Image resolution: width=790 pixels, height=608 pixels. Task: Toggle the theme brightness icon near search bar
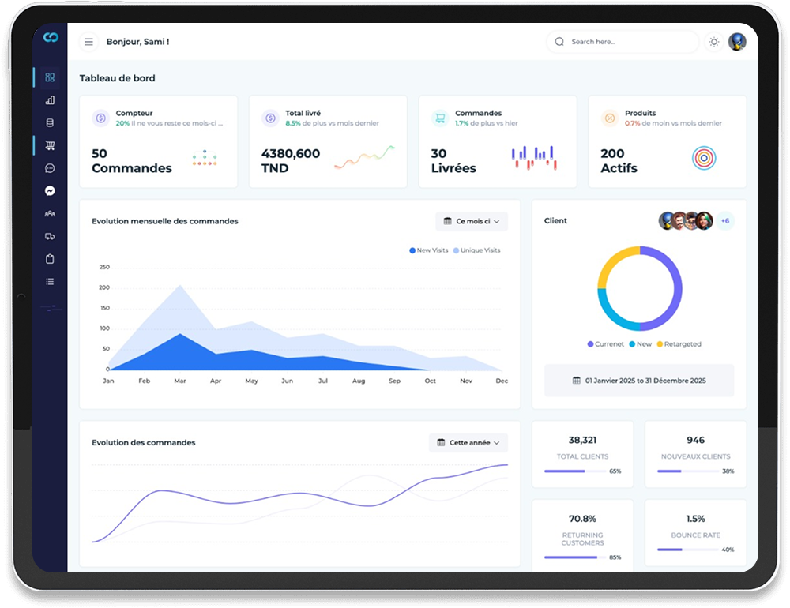[x=713, y=42]
